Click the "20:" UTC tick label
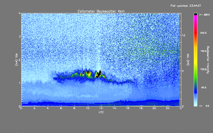The image size is (213, 133). click(x=154, y=108)
